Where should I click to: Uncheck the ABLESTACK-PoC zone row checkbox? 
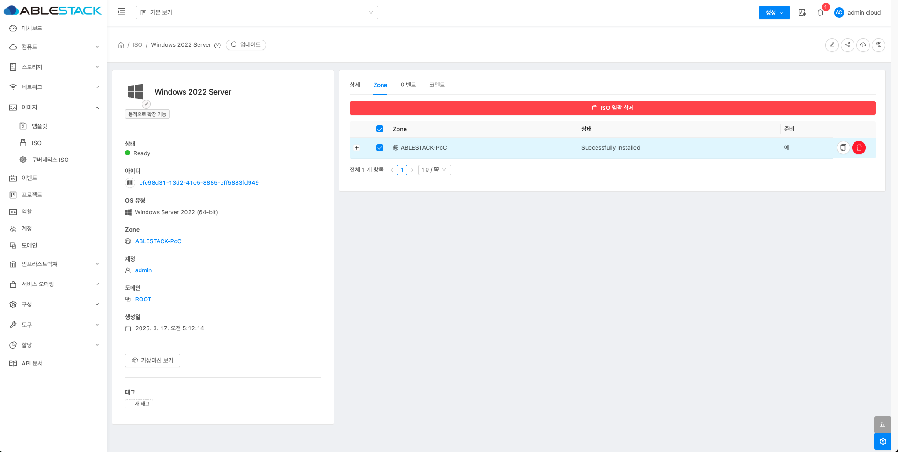click(380, 148)
